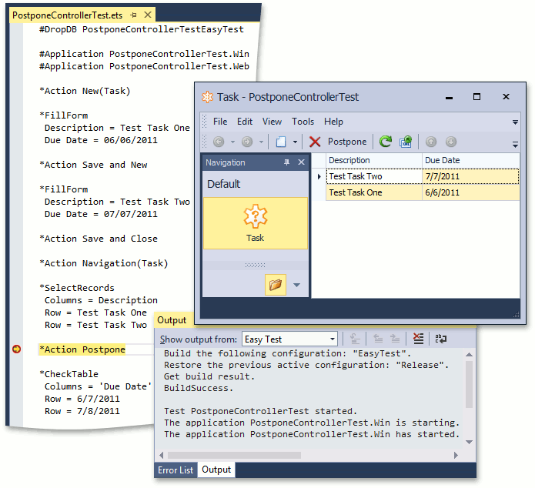
Task: Expand the Navigation panel overflow arrow
Action: 296,285
